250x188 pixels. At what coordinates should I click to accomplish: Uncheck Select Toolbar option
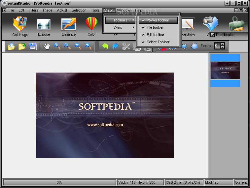pos(158,42)
